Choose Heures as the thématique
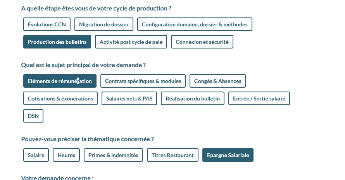This screenshot has height=180, width=345. click(66, 155)
